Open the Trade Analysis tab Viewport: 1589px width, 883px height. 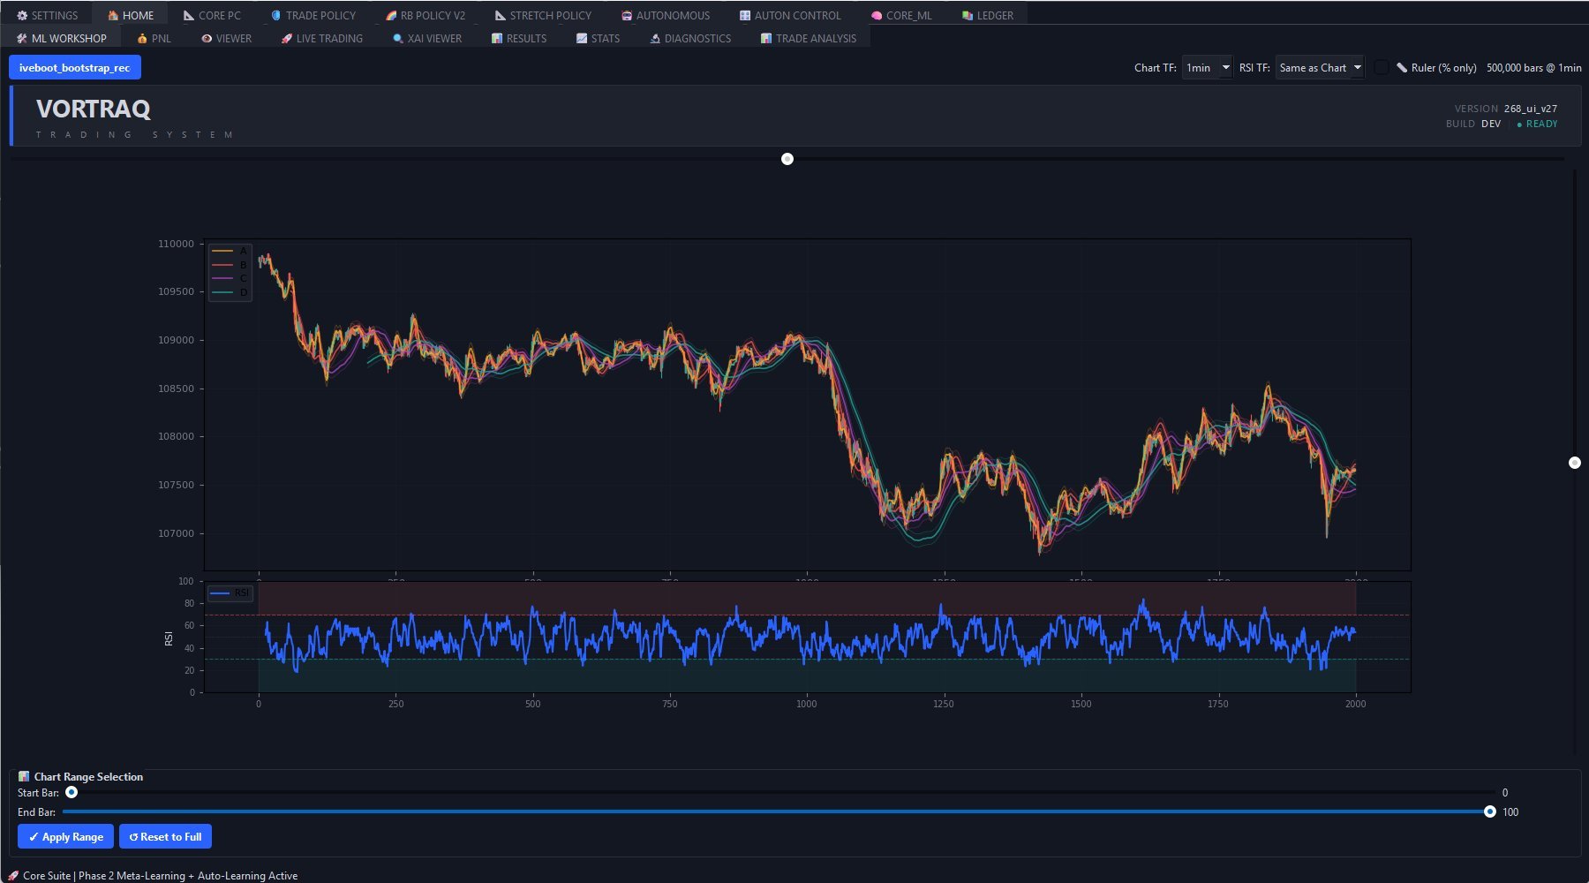point(809,39)
